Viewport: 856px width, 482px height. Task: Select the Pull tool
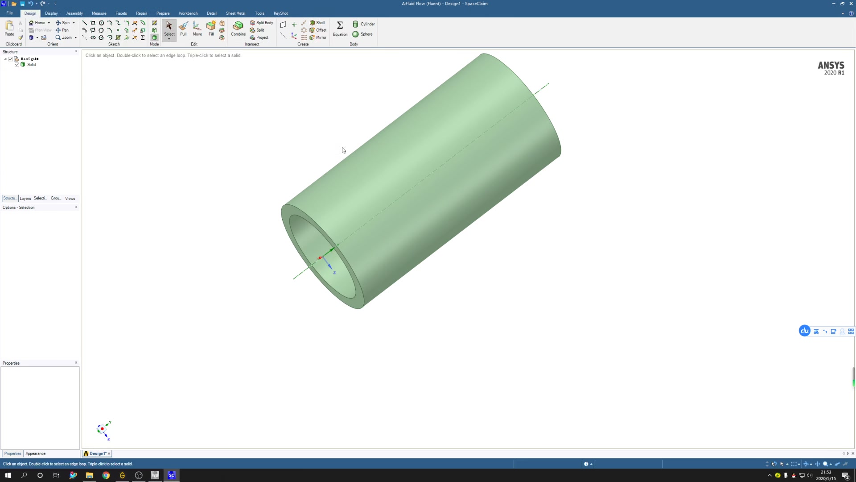point(183,28)
